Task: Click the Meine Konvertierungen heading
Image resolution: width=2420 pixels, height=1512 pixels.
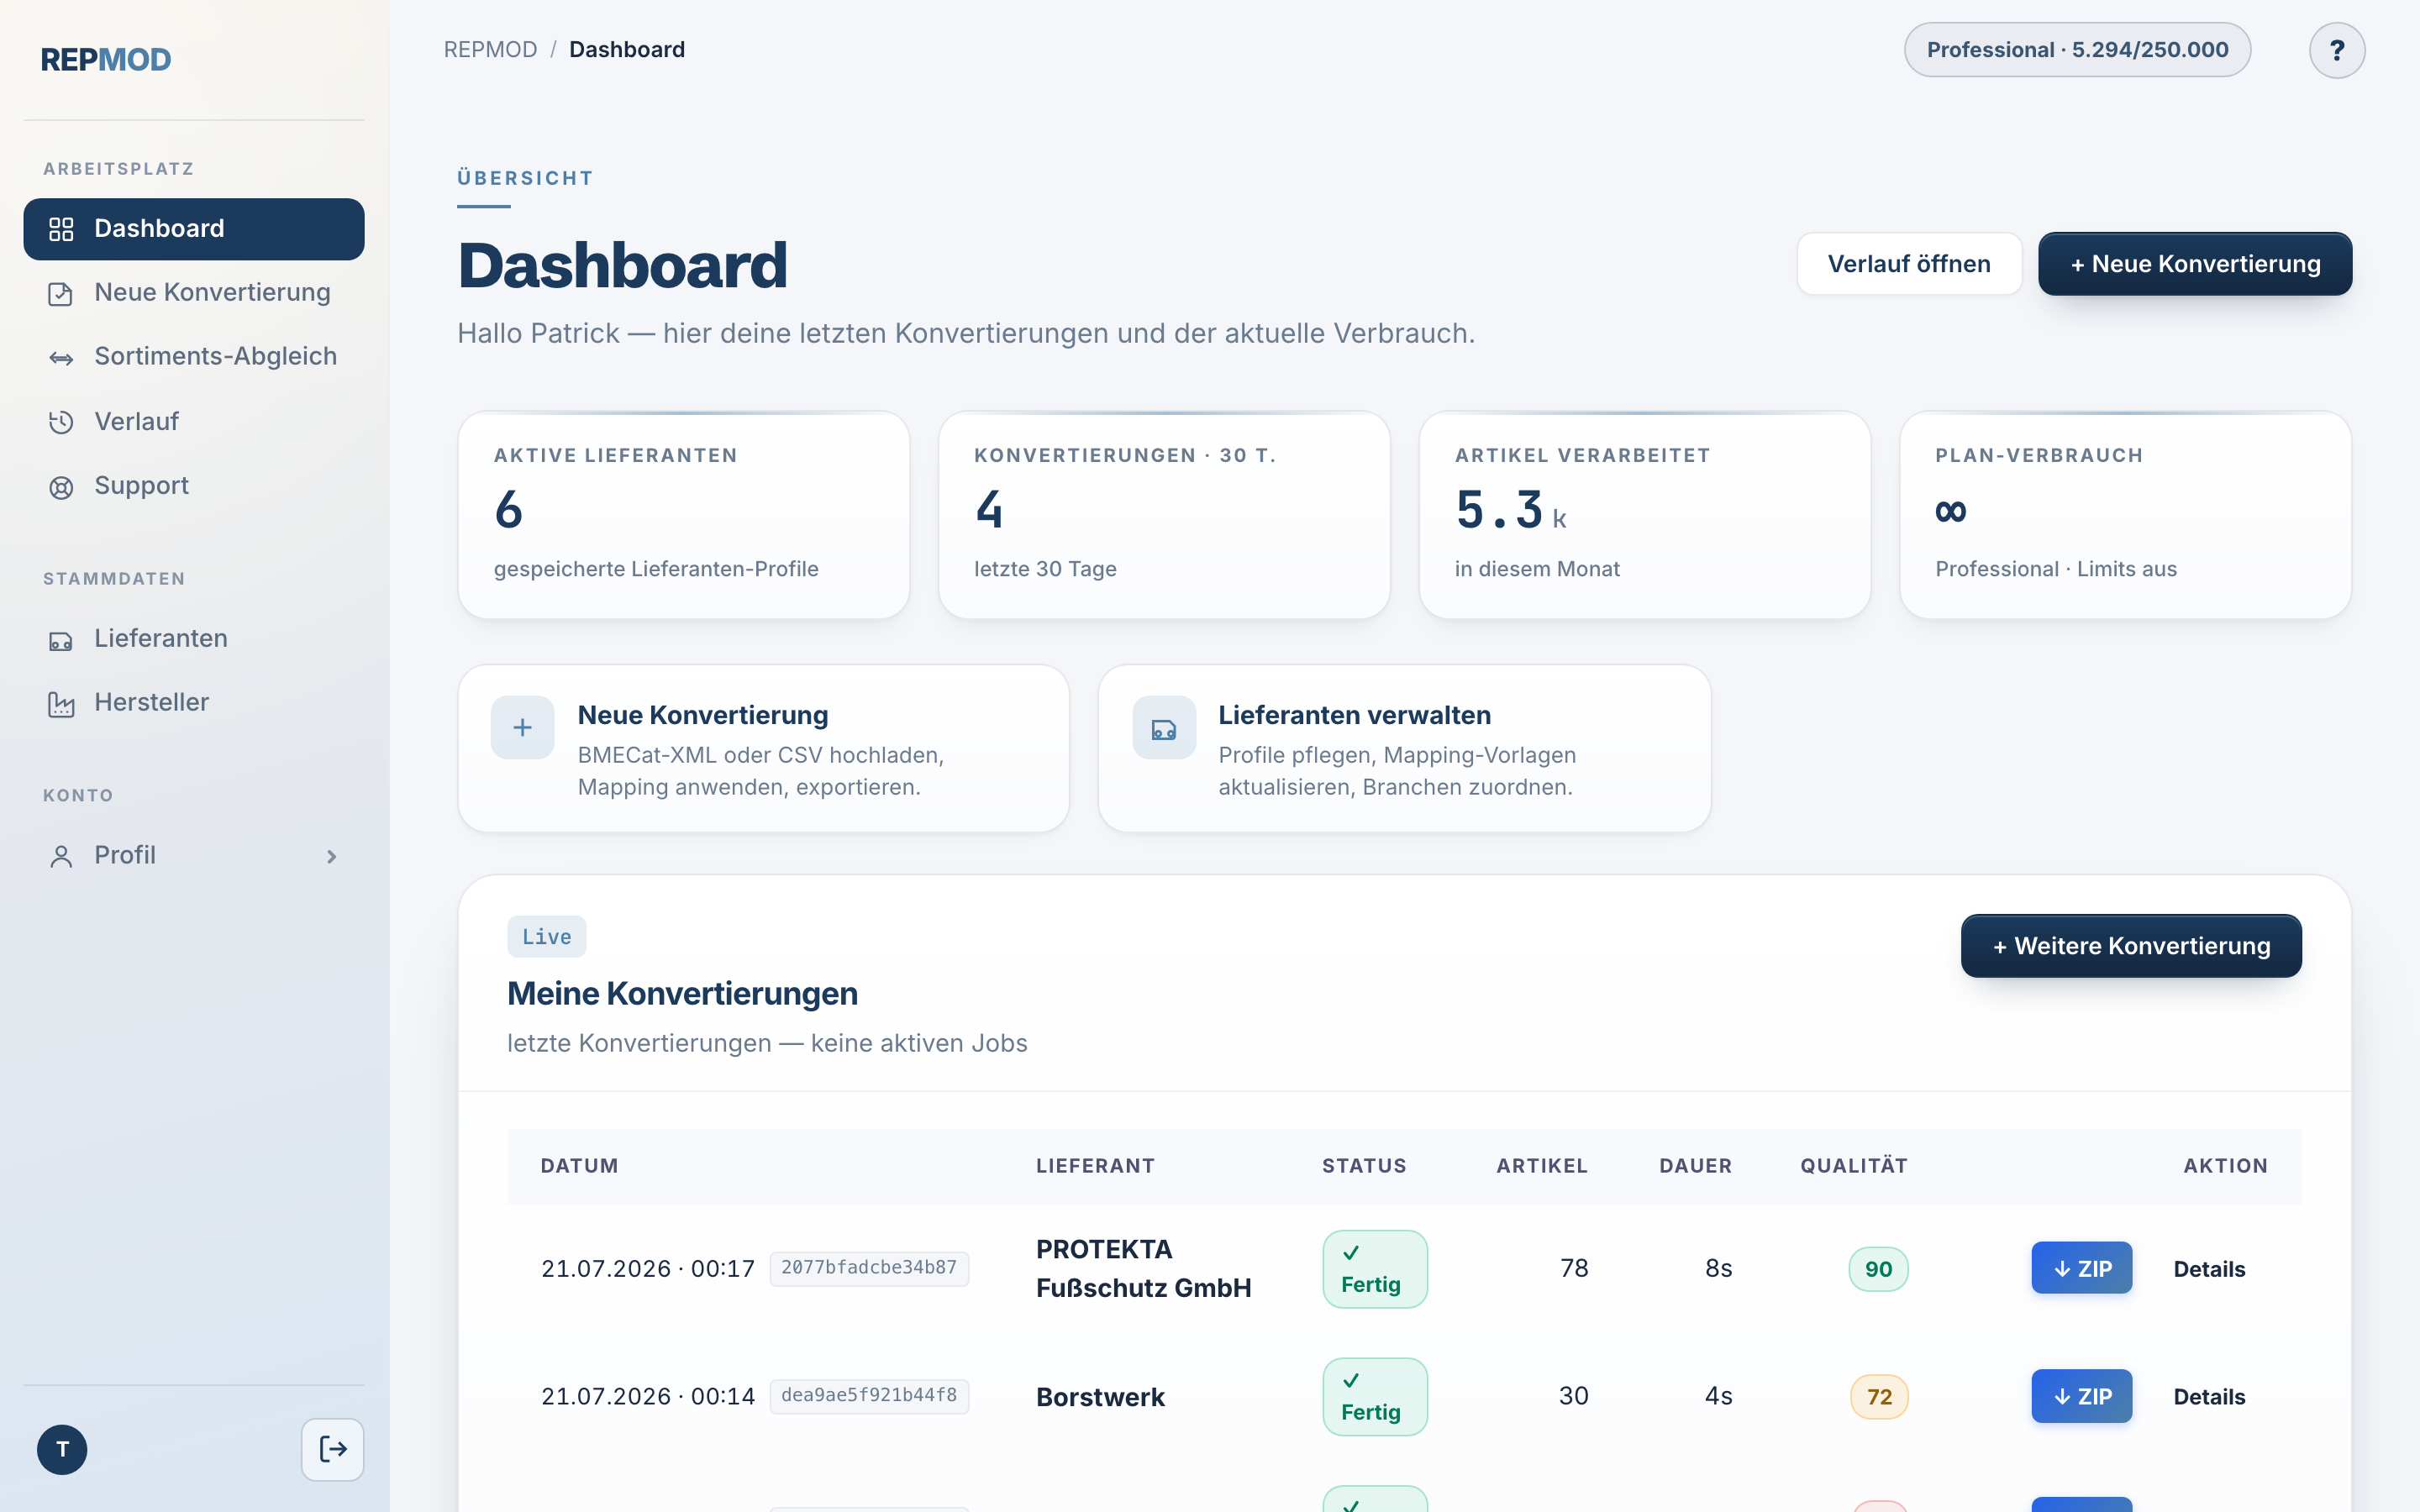Action: 683,994
